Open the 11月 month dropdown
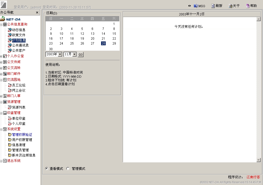263x185 pixels. [x=75, y=54]
